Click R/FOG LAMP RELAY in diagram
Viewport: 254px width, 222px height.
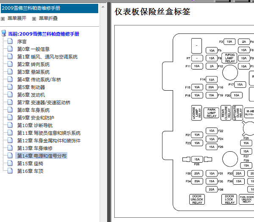pos(229,58)
